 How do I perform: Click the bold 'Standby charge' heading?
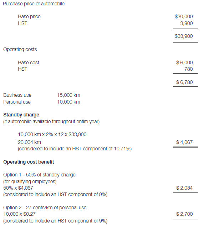tap(21, 115)
